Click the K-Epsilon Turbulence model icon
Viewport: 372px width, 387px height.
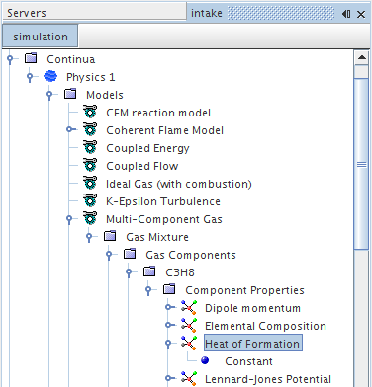pyautogui.click(x=90, y=201)
